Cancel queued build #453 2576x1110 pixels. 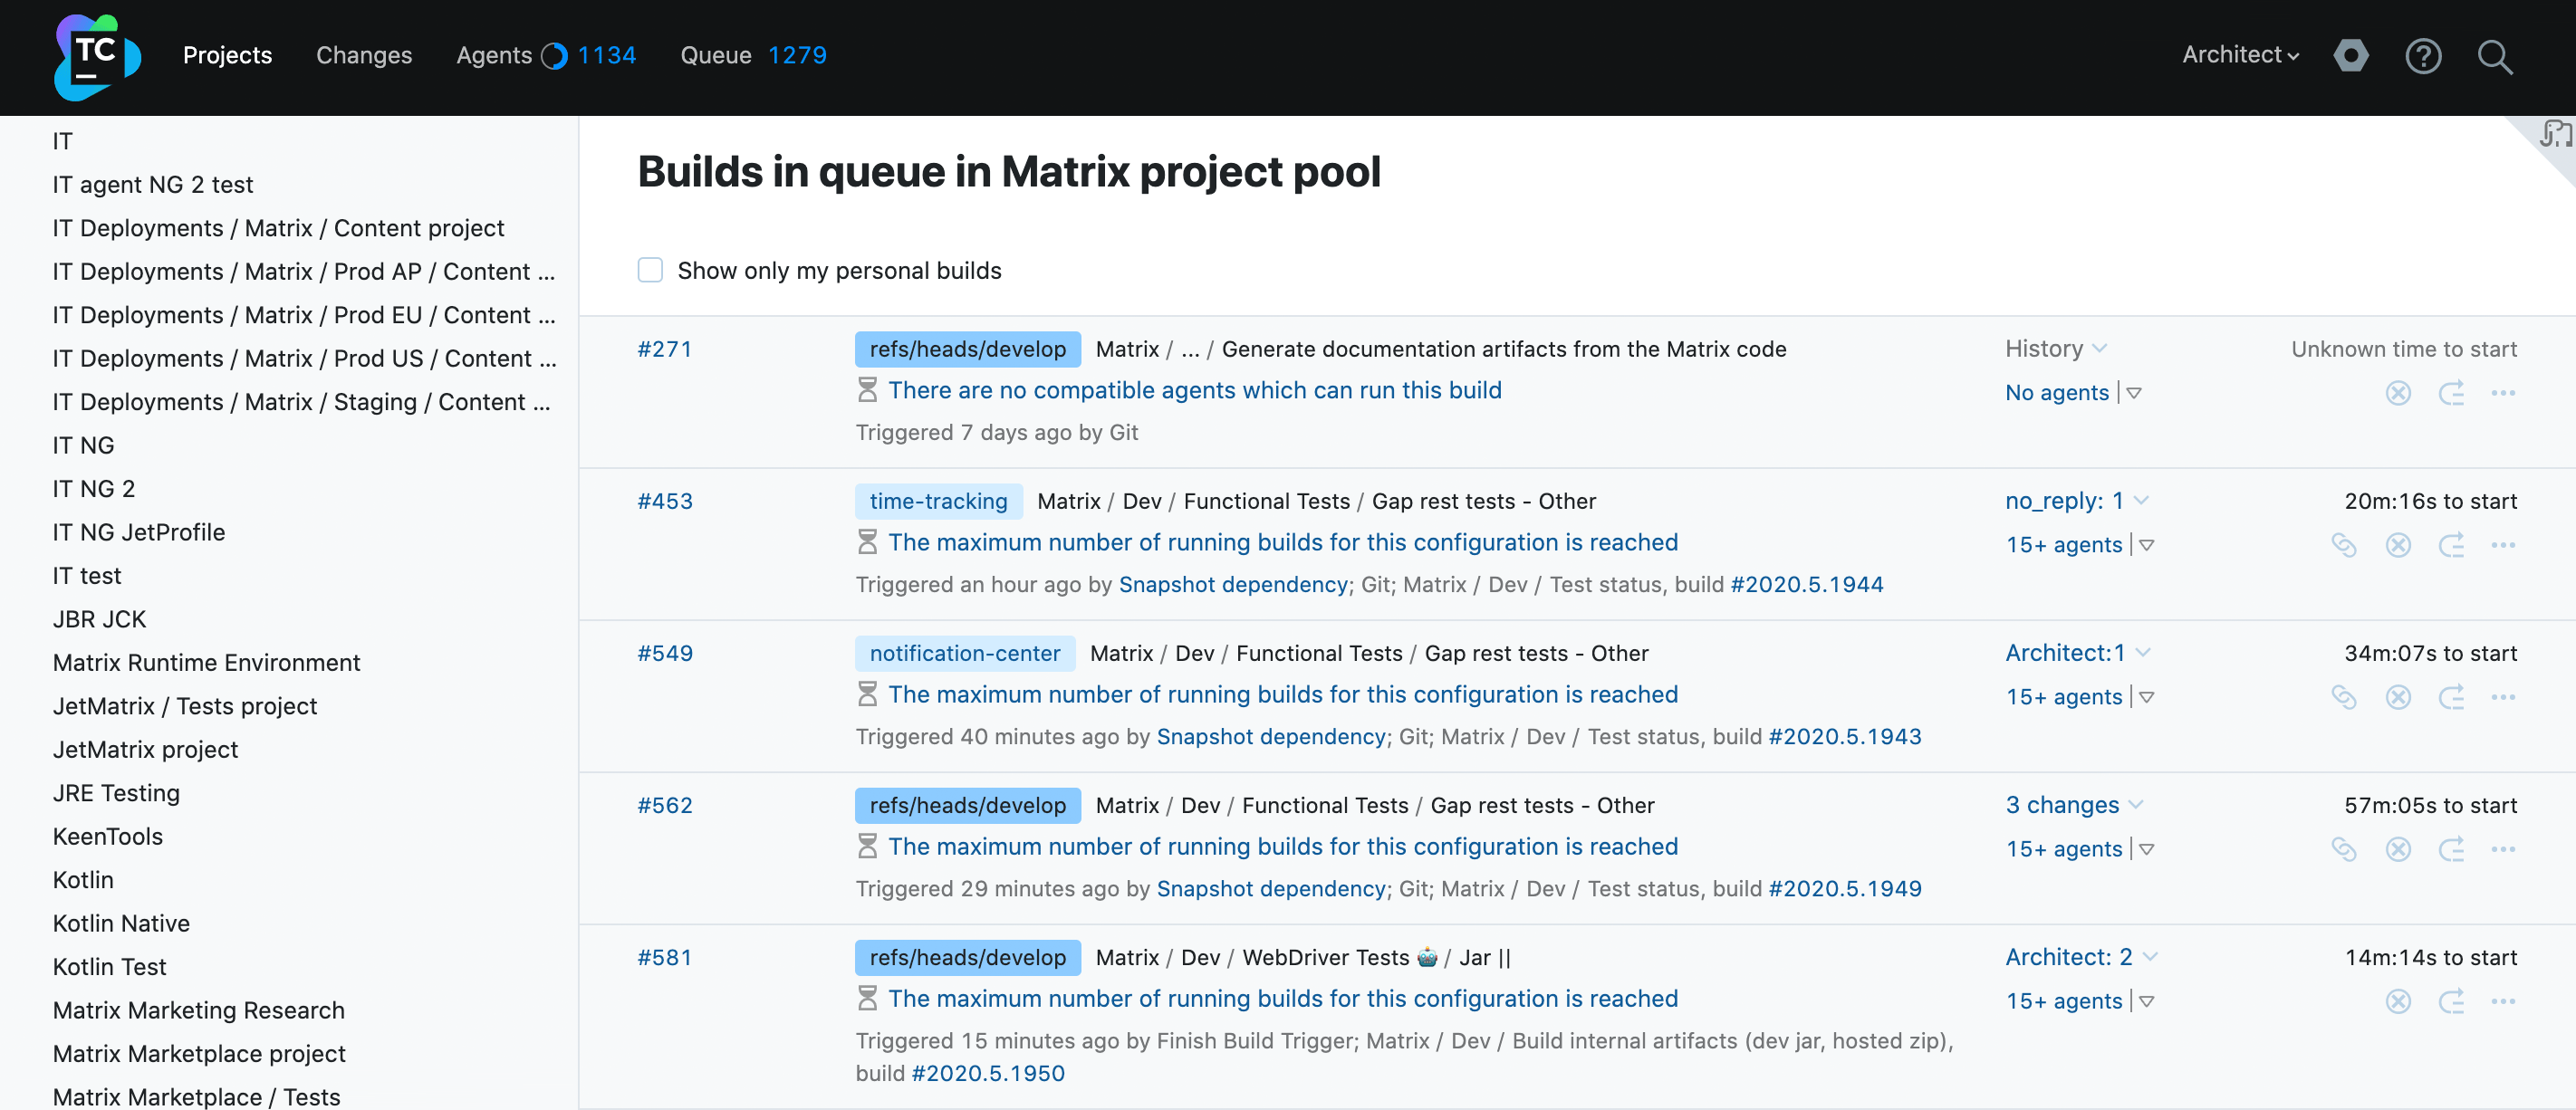2397,545
